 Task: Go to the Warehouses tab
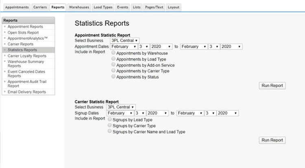click(x=79, y=7)
